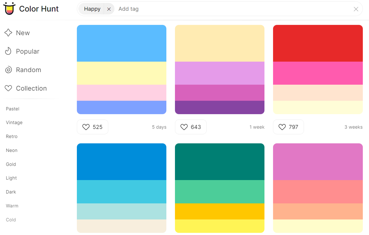Filter by the Cold tag
The width and height of the screenshot is (369, 235).
point(11,220)
